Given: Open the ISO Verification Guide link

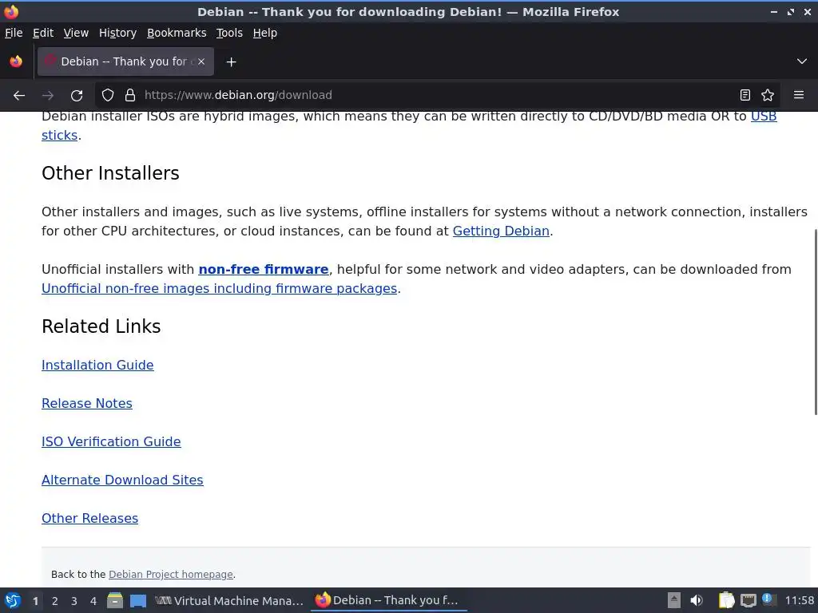Looking at the screenshot, I should click(111, 441).
